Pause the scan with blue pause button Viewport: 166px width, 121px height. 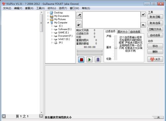[x=98, y=60]
